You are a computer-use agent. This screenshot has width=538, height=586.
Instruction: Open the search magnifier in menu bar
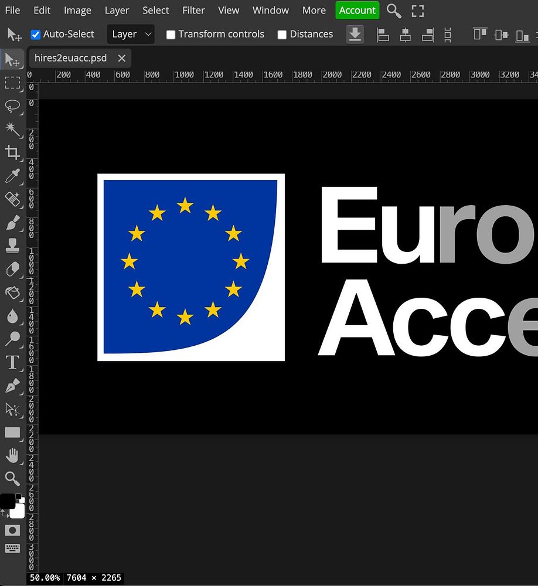(394, 11)
